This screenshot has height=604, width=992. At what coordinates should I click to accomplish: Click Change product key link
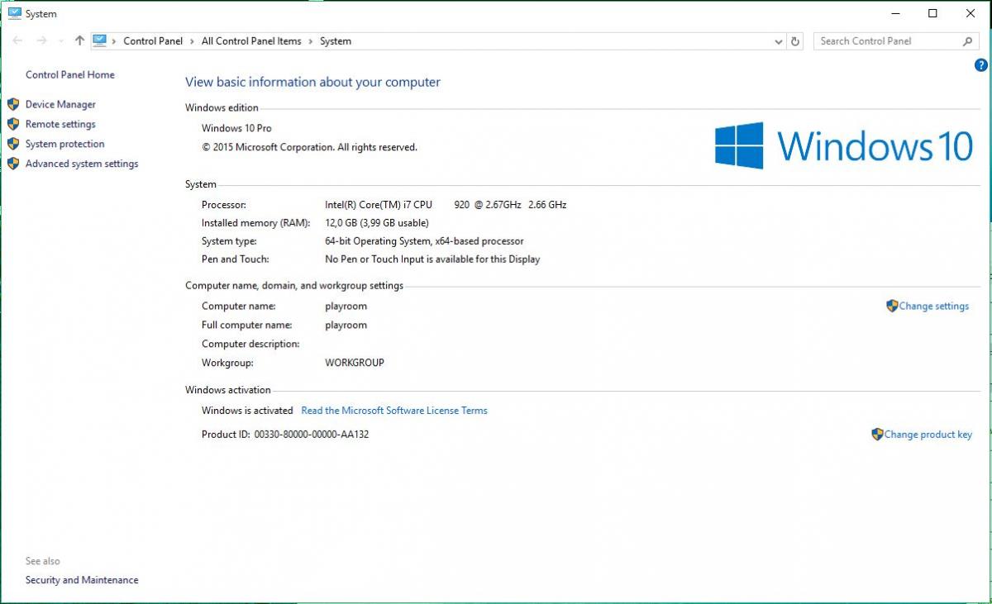pyautogui.click(x=928, y=434)
